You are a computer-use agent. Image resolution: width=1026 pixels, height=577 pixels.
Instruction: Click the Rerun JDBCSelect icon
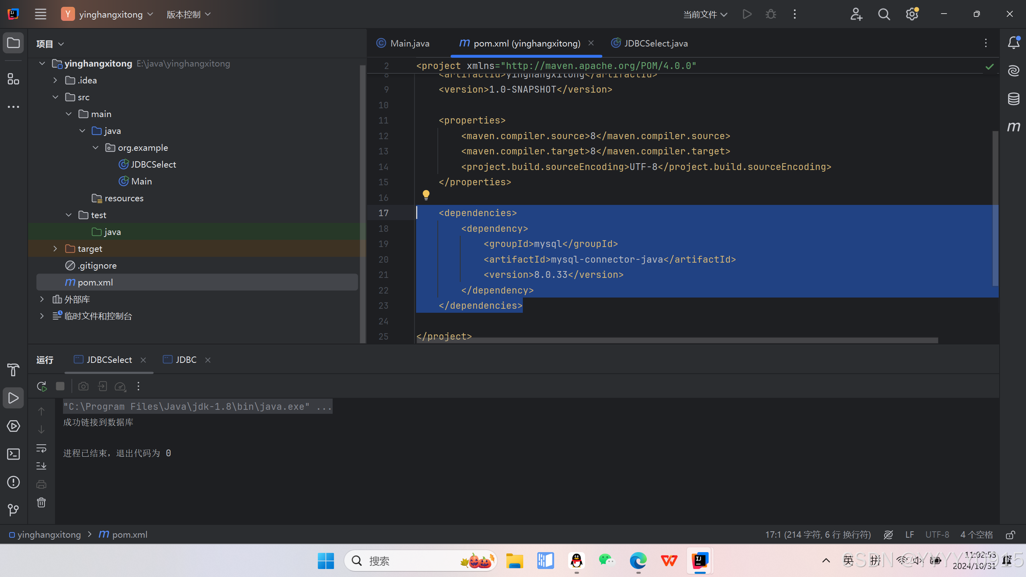point(42,386)
